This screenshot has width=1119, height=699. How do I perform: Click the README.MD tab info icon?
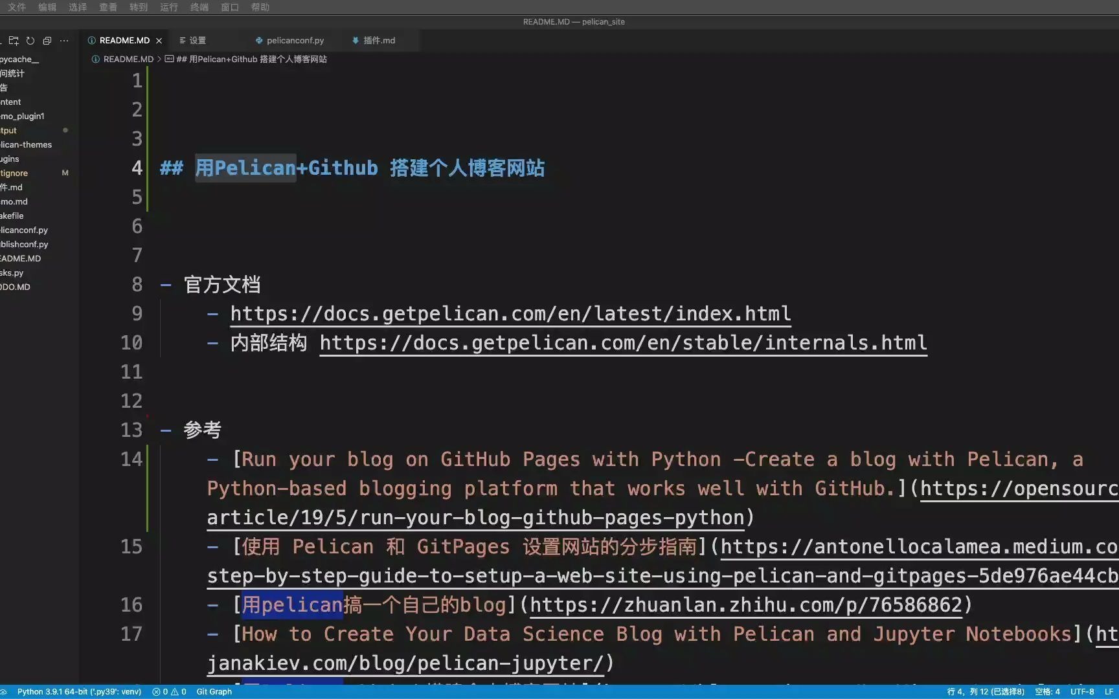tap(92, 40)
